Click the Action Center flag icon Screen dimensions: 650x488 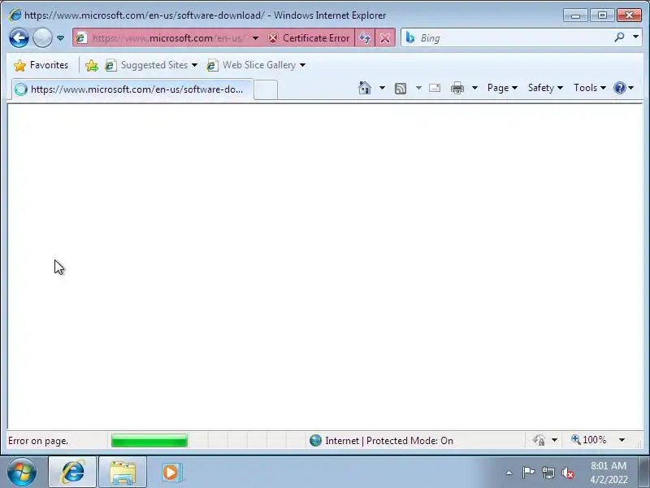528,473
